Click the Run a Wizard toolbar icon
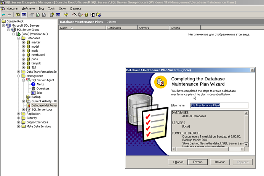Screen dimensions: 264x176 pos(75,15)
